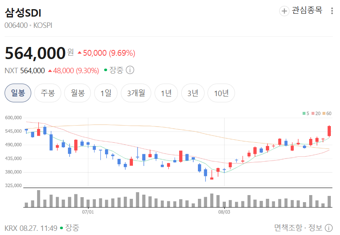
Task: Click the 564,000 current price
Action: click(x=35, y=53)
